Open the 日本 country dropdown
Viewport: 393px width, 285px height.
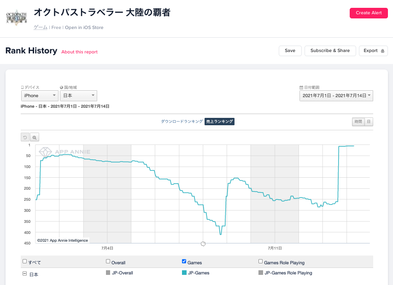[78, 96]
